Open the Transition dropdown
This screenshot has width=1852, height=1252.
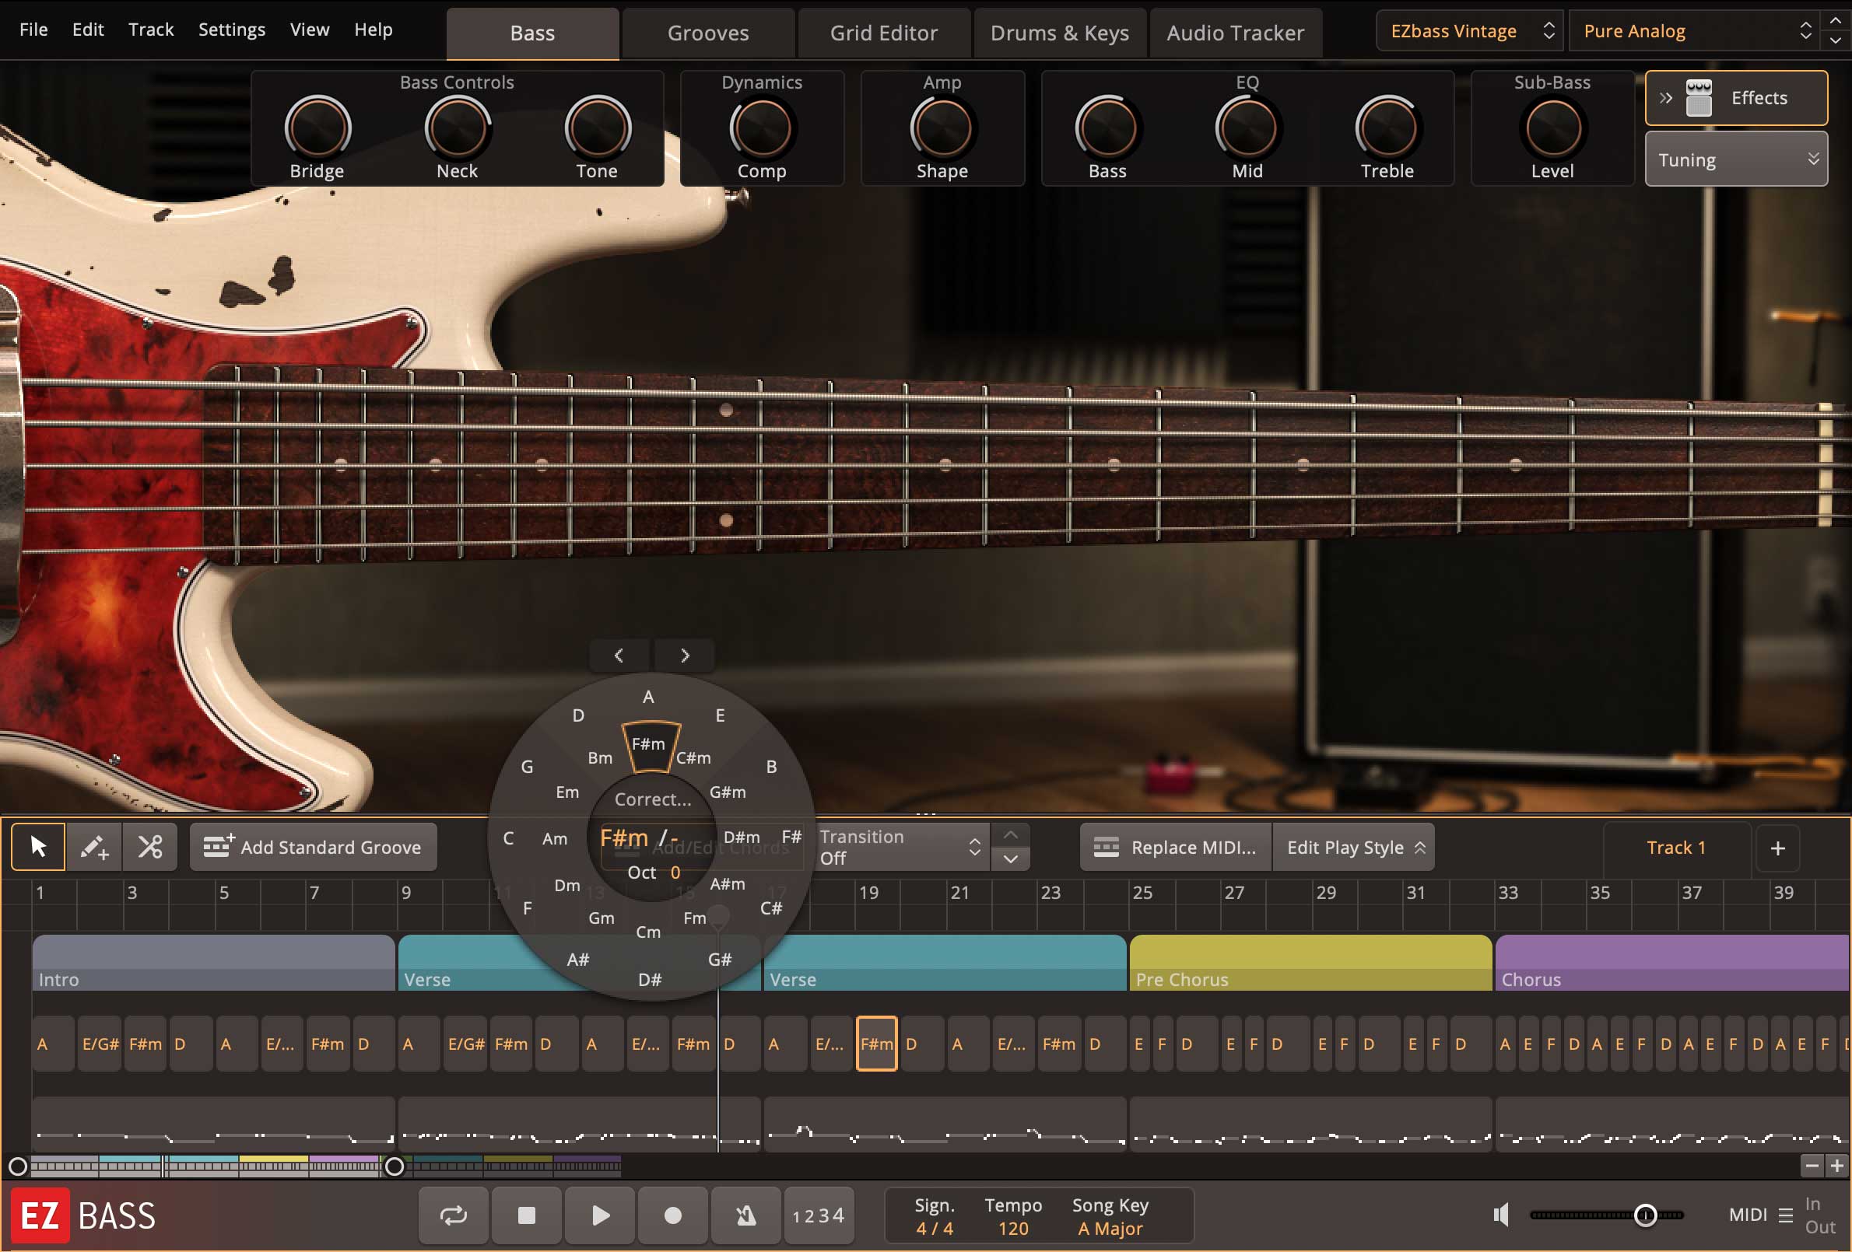click(x=900, y=847)
